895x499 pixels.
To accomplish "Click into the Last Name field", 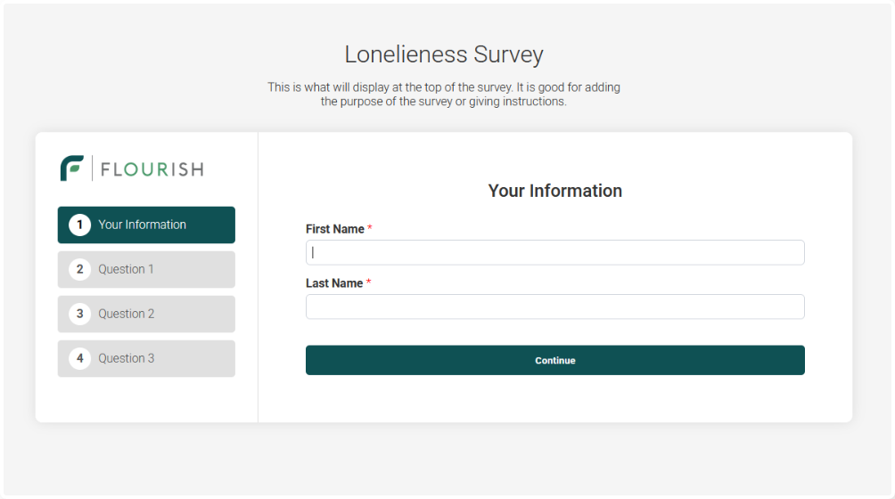I will [554, 307].
